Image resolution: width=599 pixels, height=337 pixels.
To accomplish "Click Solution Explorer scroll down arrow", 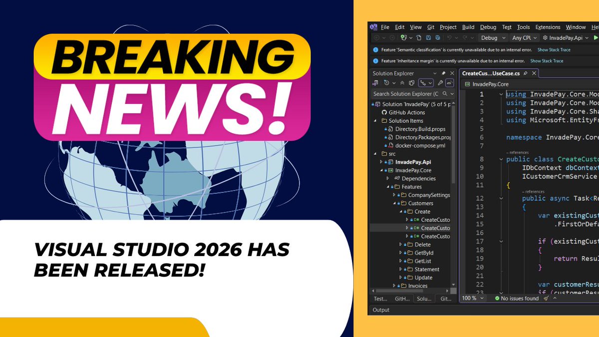I will point(453,284).
